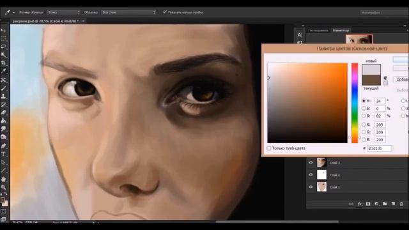Select the Lasso tool

[3, 47]
